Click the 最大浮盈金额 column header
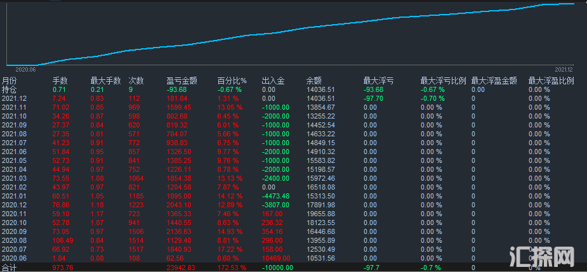This screenshot has height=272, width=587. click(x=494, y=81)
